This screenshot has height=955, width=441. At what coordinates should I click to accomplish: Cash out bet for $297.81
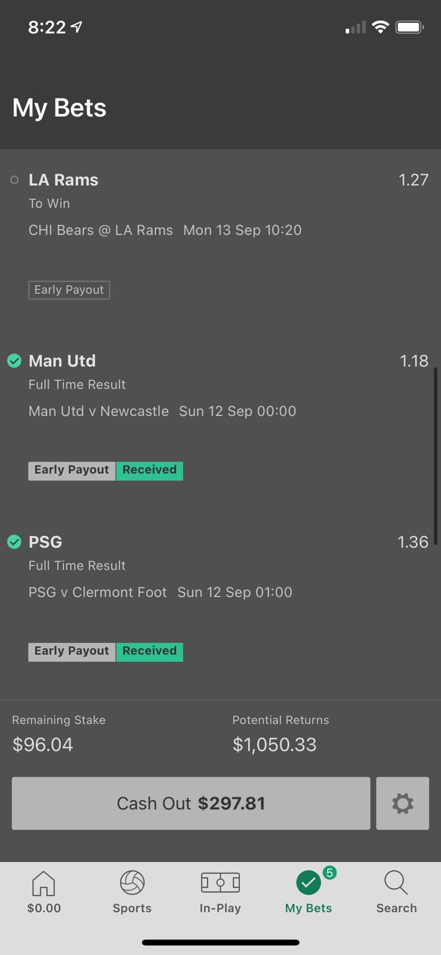(x=191, y=803)
